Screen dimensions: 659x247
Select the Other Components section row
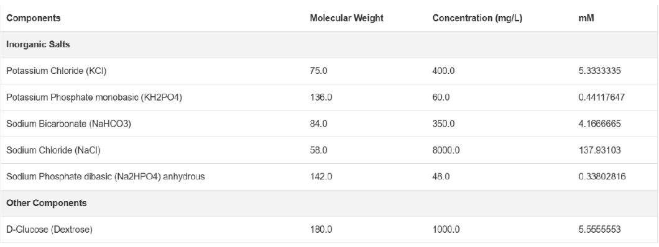pos(329,203)
